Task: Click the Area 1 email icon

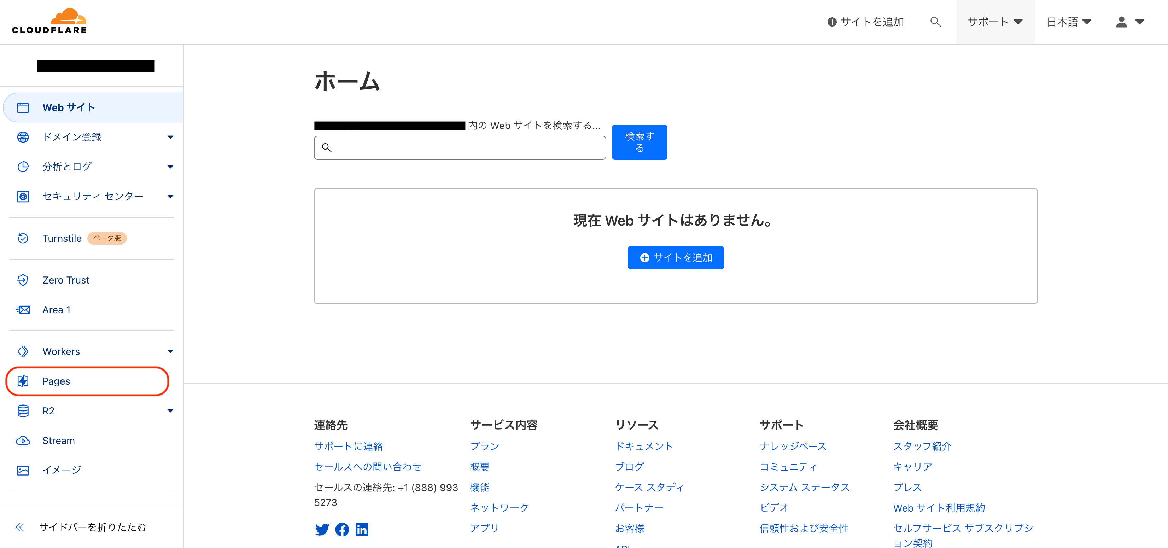Action: tap(23, 309)
